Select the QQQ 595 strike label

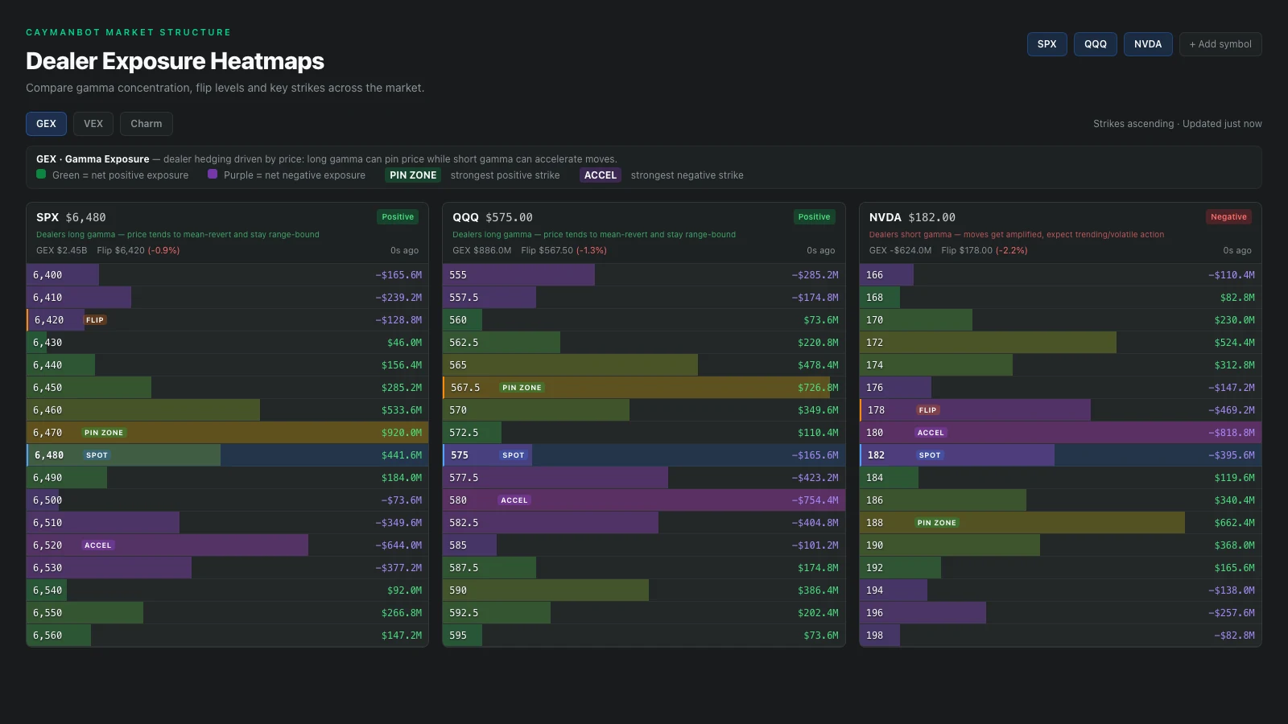pos(458,636)
